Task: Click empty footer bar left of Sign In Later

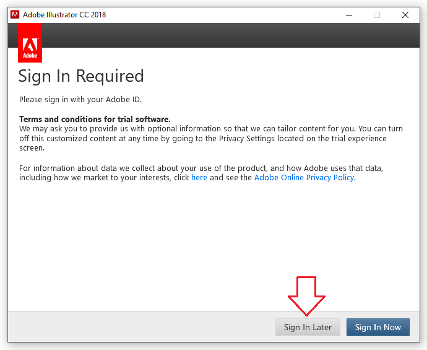Action: pyautogui.click(x=136, y=327)
